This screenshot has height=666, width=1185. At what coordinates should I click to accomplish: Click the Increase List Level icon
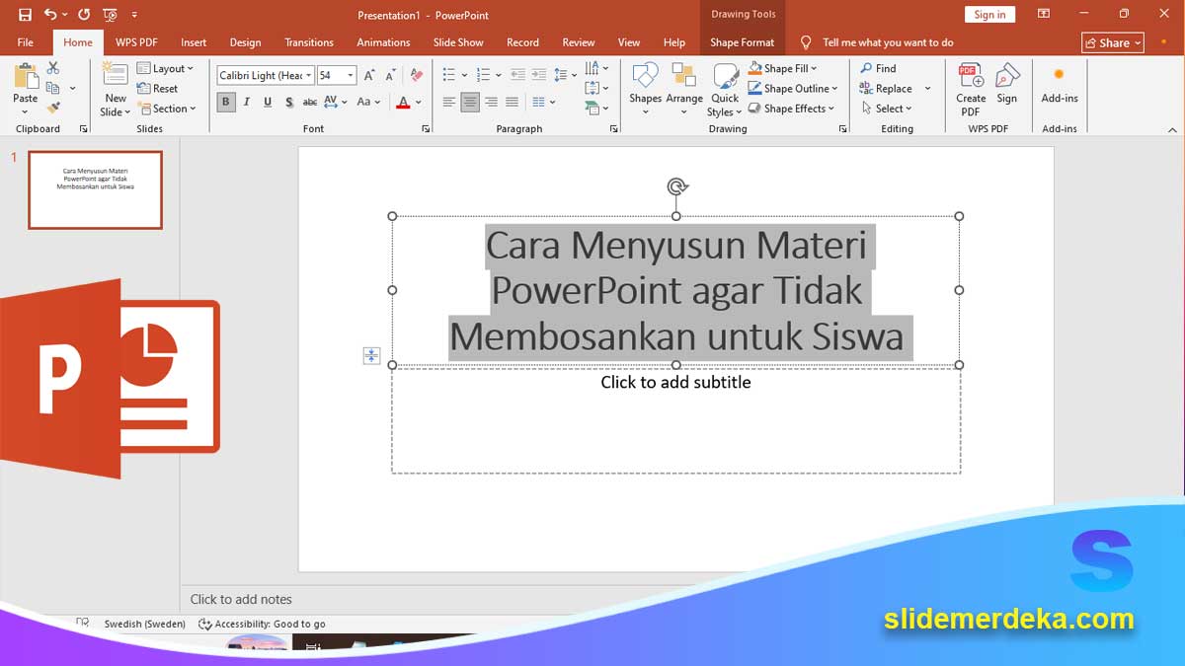click(x=538, y=75)
